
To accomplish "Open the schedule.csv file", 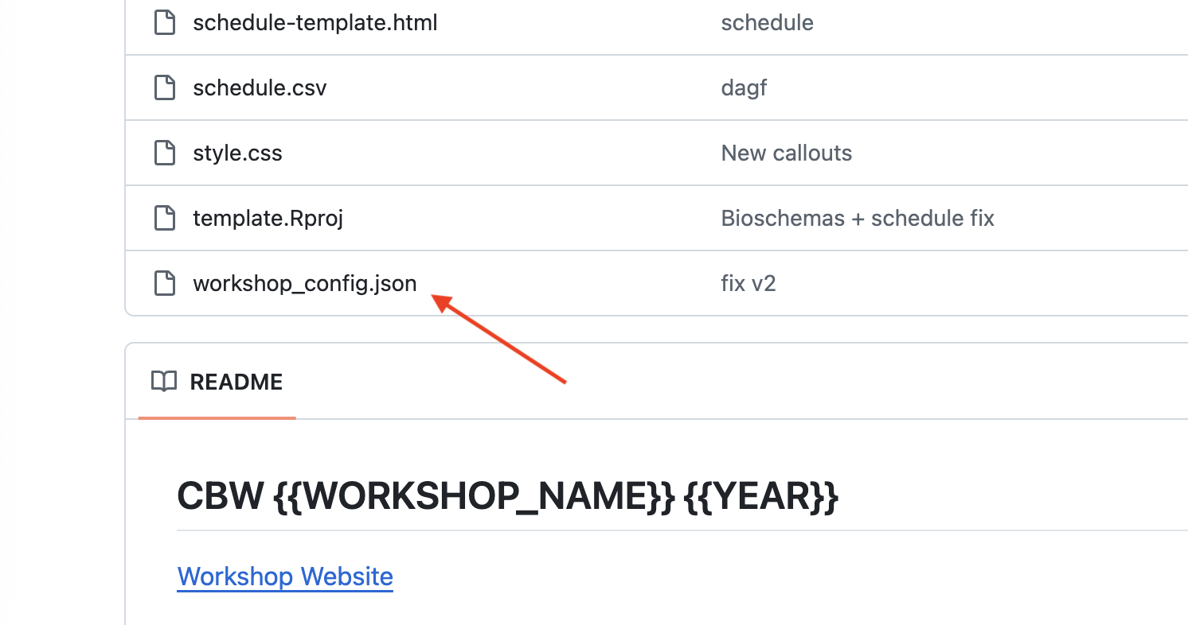I will (260, 87).
